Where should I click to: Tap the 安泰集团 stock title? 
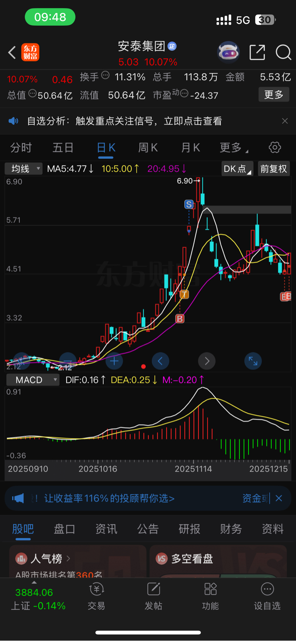point(141,46)
